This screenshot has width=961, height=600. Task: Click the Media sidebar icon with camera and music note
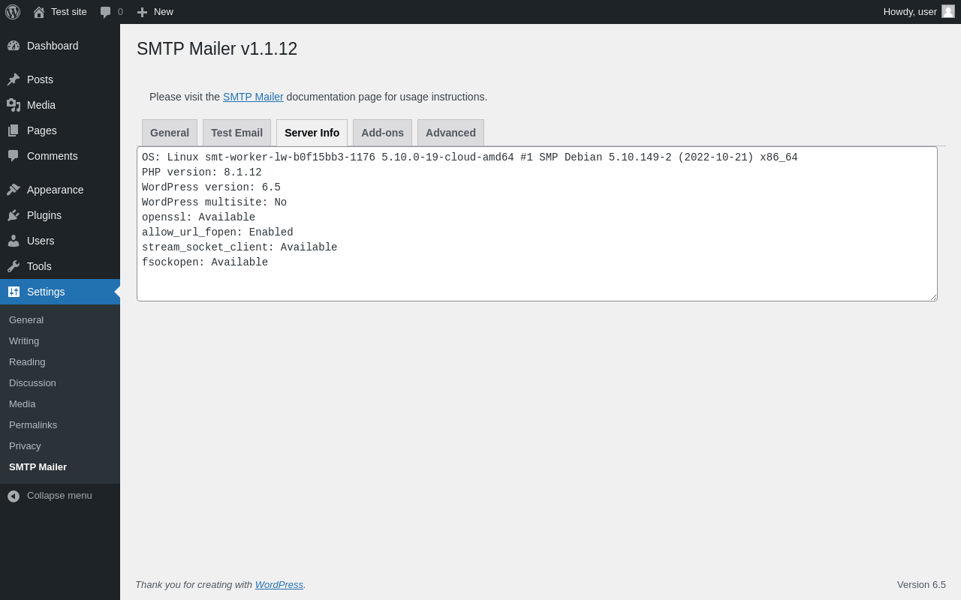[x=14, y=105]
